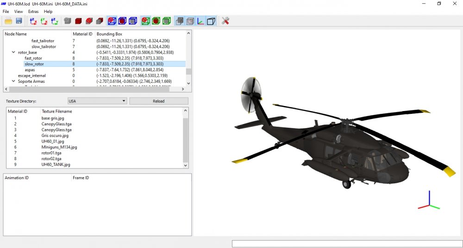Select the escape_internal node

click(x=32, y=75)
